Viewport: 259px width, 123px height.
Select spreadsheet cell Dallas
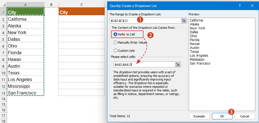click(25, 39)
